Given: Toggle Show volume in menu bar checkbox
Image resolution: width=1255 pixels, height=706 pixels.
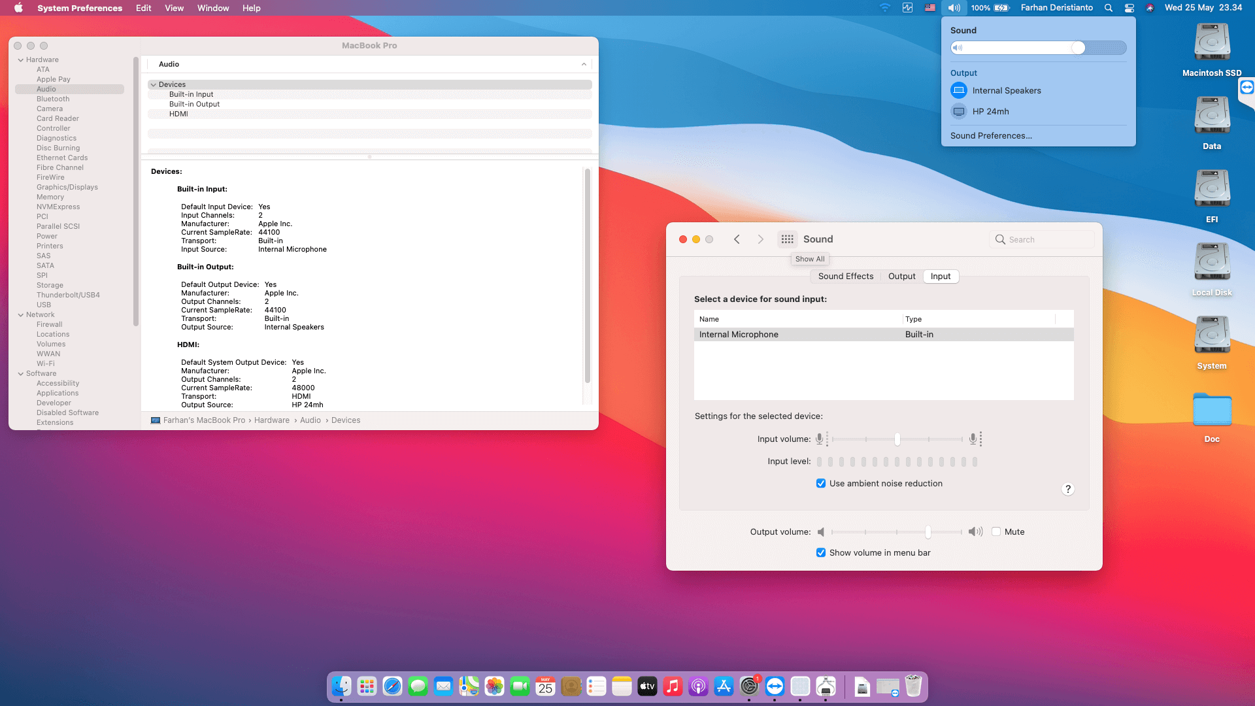Looking at the screenshot, I should click(x=821, y=553).
